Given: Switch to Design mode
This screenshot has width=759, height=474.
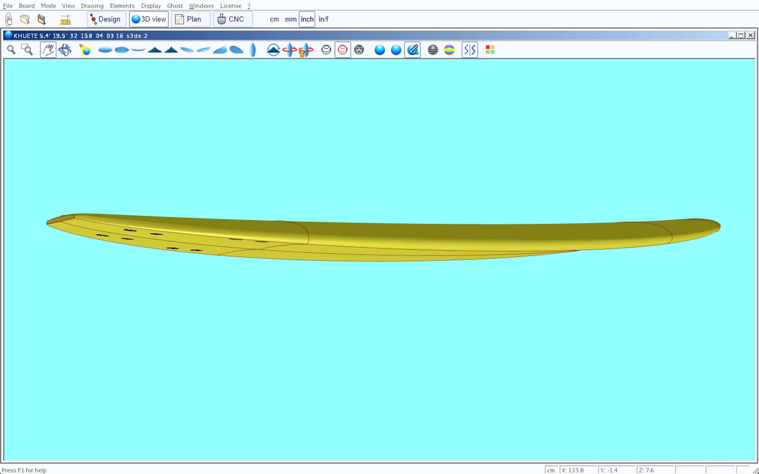Looking at the screenshot, I should pyautogui.click(x=106, y=19).
